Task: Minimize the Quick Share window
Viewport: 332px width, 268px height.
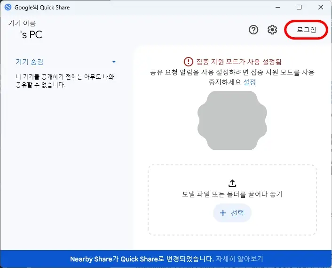Action: [278, 7]
